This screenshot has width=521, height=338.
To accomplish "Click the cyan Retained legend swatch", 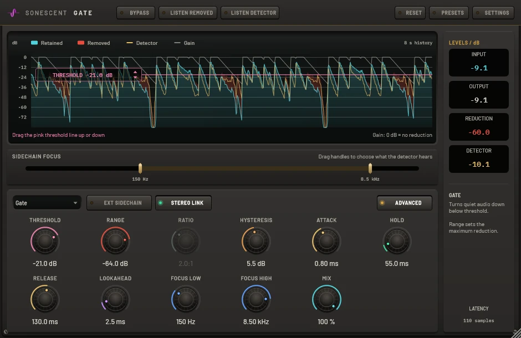I will click(x=34, y=43).
